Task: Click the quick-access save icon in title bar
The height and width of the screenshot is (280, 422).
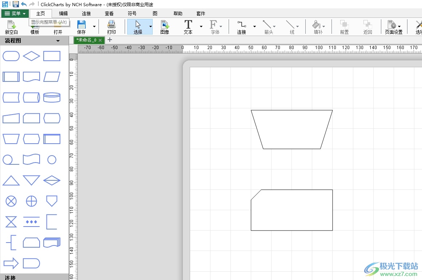Action: pos(16,4)
